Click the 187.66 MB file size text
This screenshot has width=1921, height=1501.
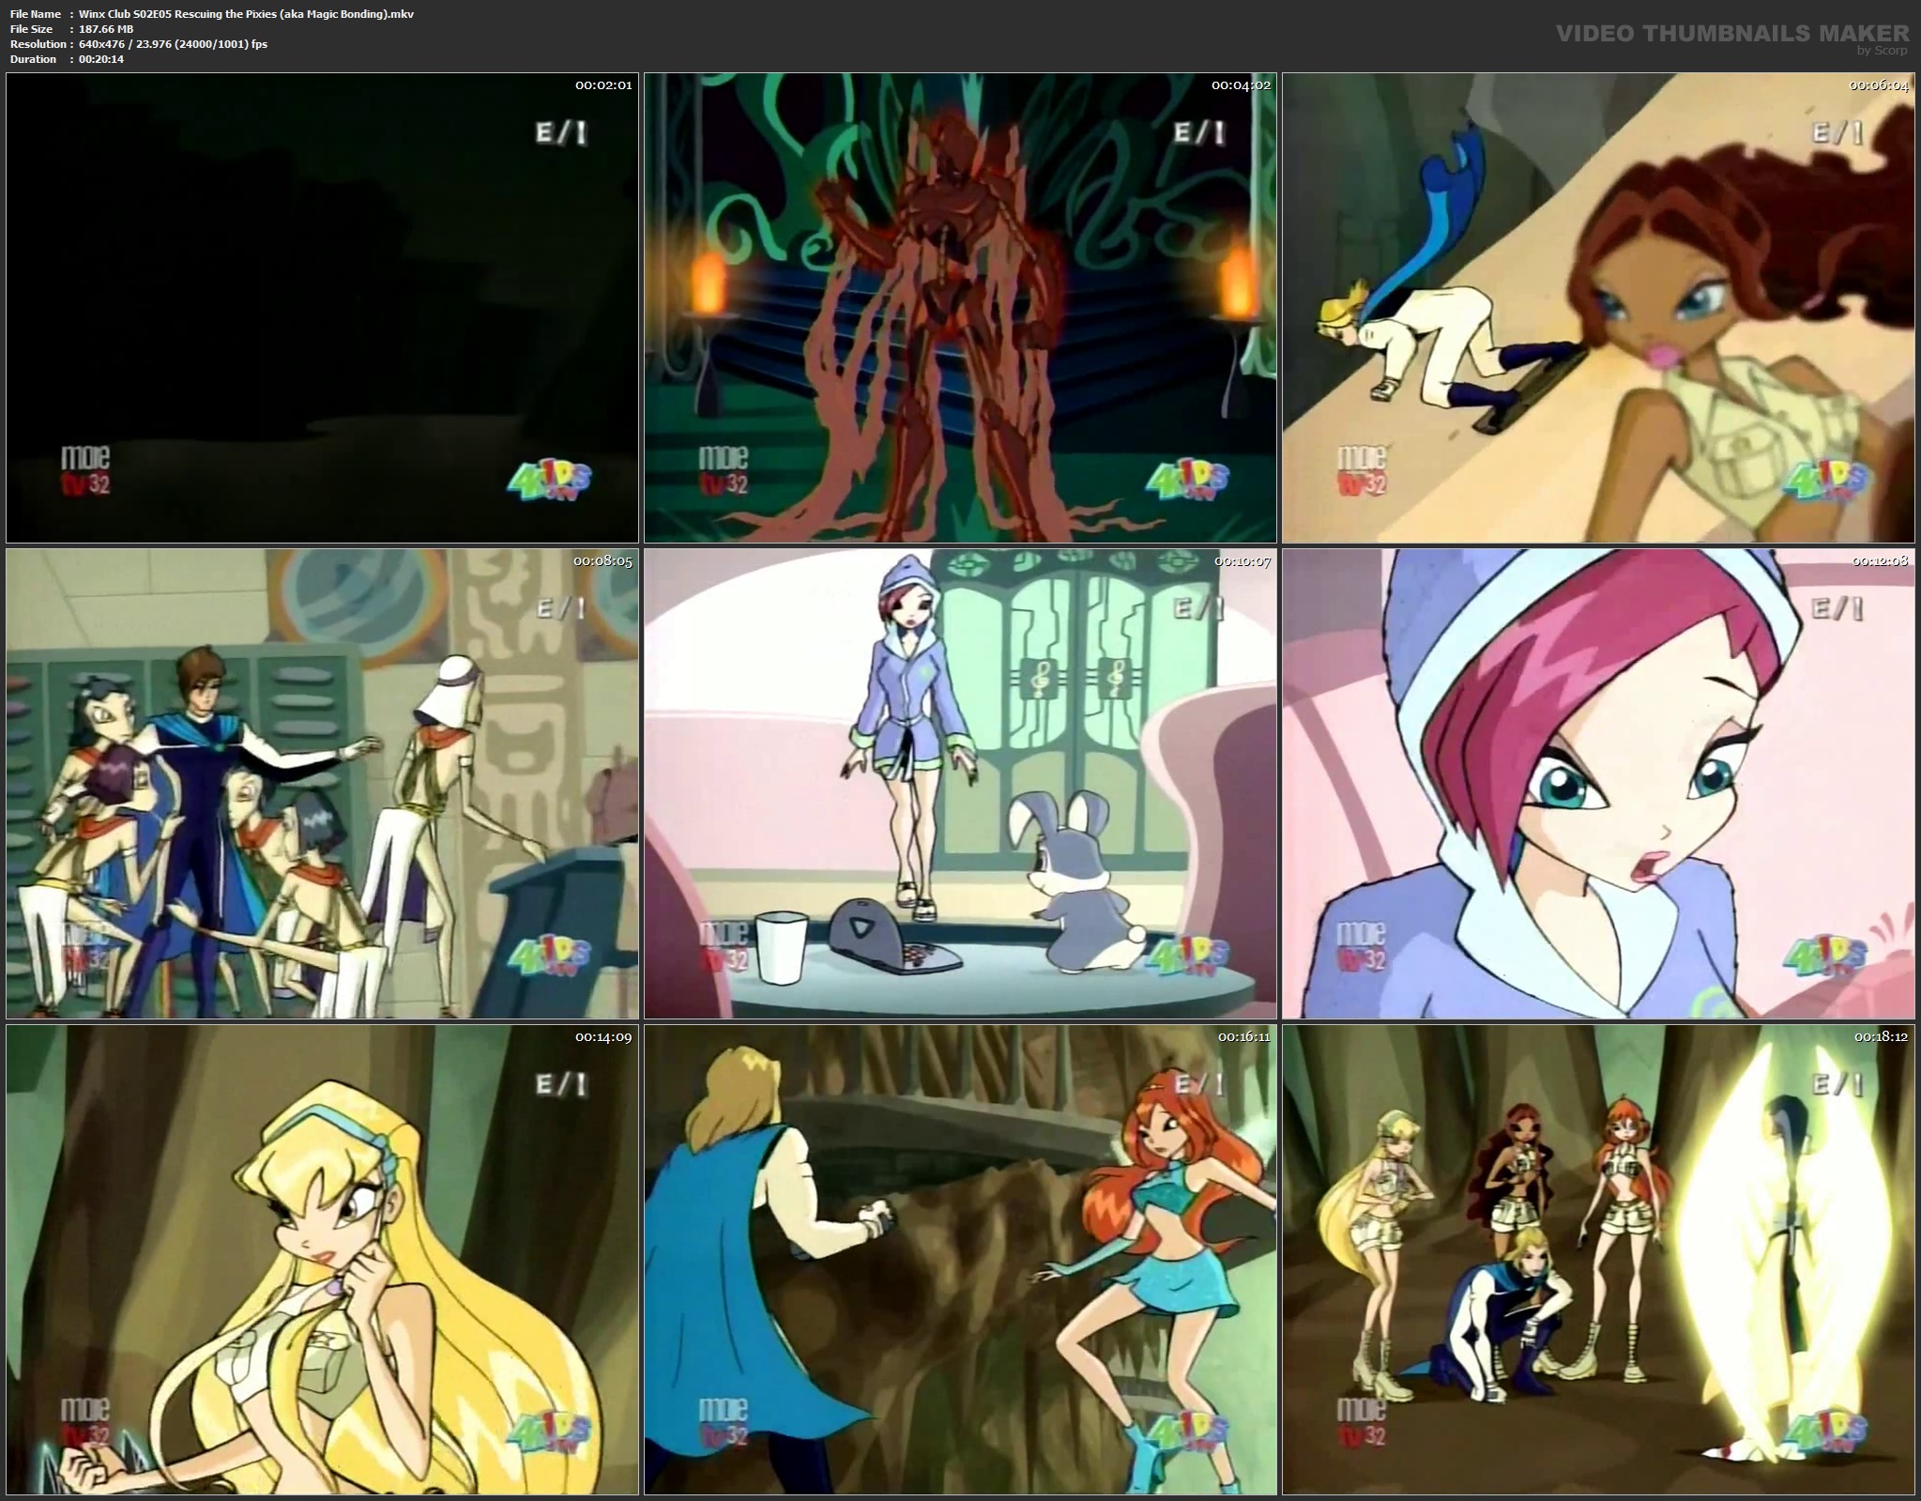[x=106, y=29]
